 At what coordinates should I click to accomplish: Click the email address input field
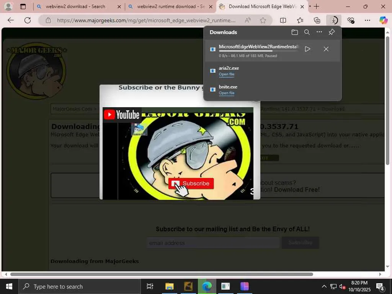(x=213, y=243)
